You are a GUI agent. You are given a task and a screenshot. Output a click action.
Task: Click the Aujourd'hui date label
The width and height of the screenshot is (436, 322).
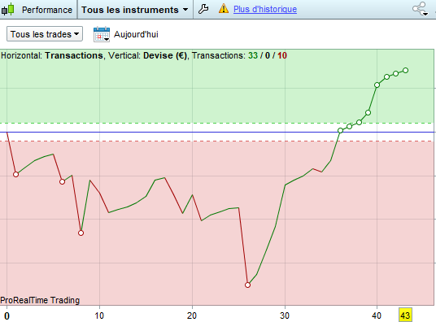click(x=136, y=34)
